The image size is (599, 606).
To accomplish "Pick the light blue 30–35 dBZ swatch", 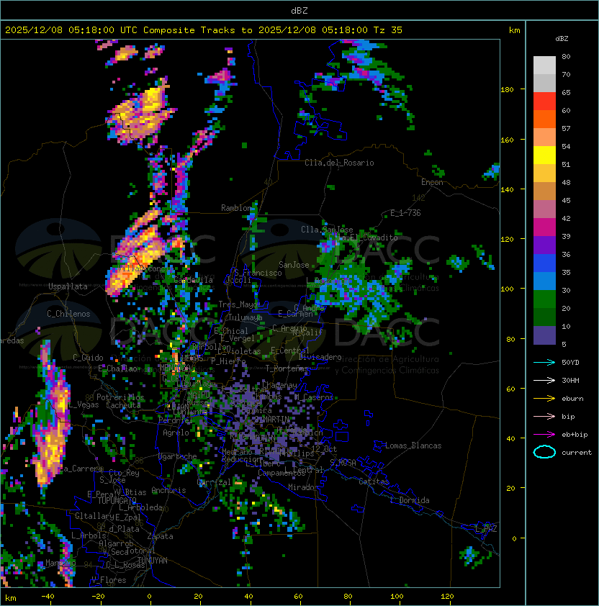I will point(544,281).
